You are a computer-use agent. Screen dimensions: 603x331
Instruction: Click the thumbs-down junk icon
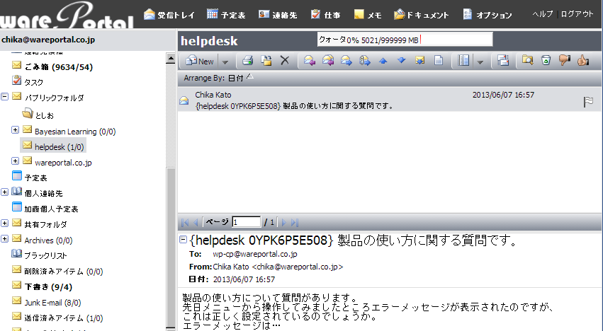click(x=565, y=60)
